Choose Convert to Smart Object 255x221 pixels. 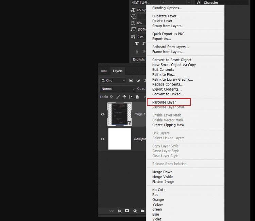[185, 60]
